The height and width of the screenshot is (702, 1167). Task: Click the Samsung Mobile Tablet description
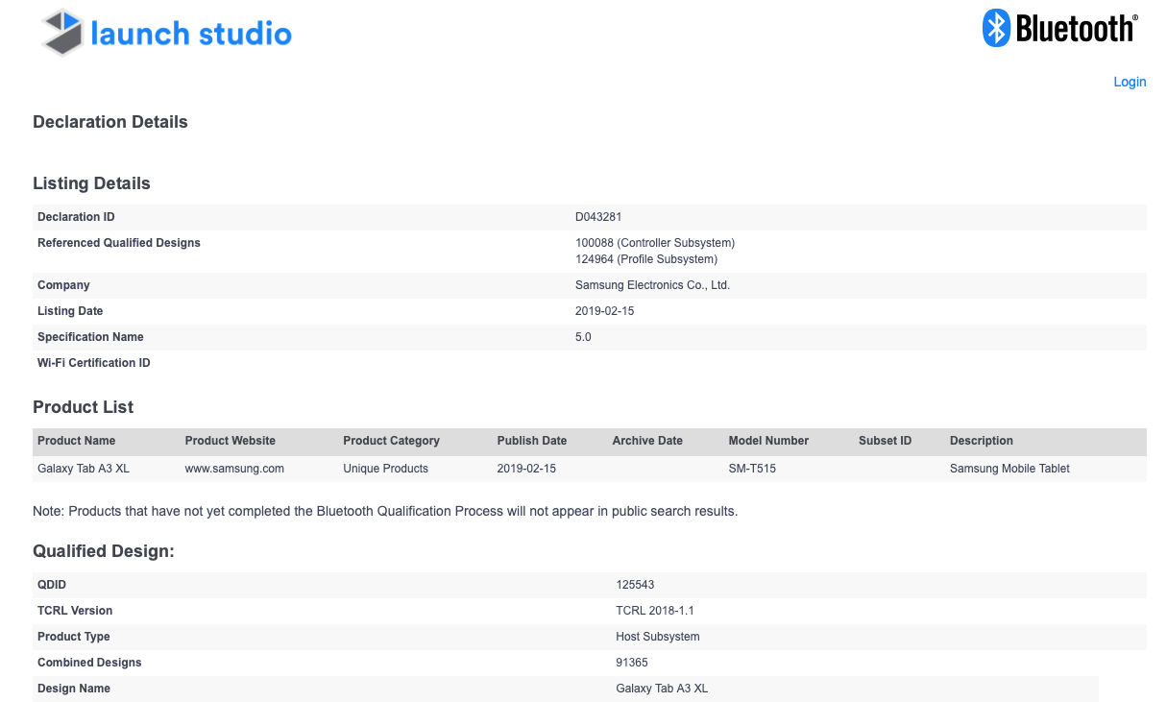pyautogui.click(x=1009, y=469)
